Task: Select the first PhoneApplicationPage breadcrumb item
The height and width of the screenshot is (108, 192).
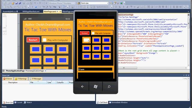Action: pos(15,71)
